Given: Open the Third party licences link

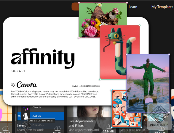Looking at the screenshot, I should (90, 86).
